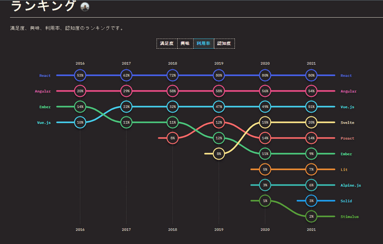Click Stimulus 1% node for 2020
This screenshot has width=383, height=244.
tap(265, 201)
